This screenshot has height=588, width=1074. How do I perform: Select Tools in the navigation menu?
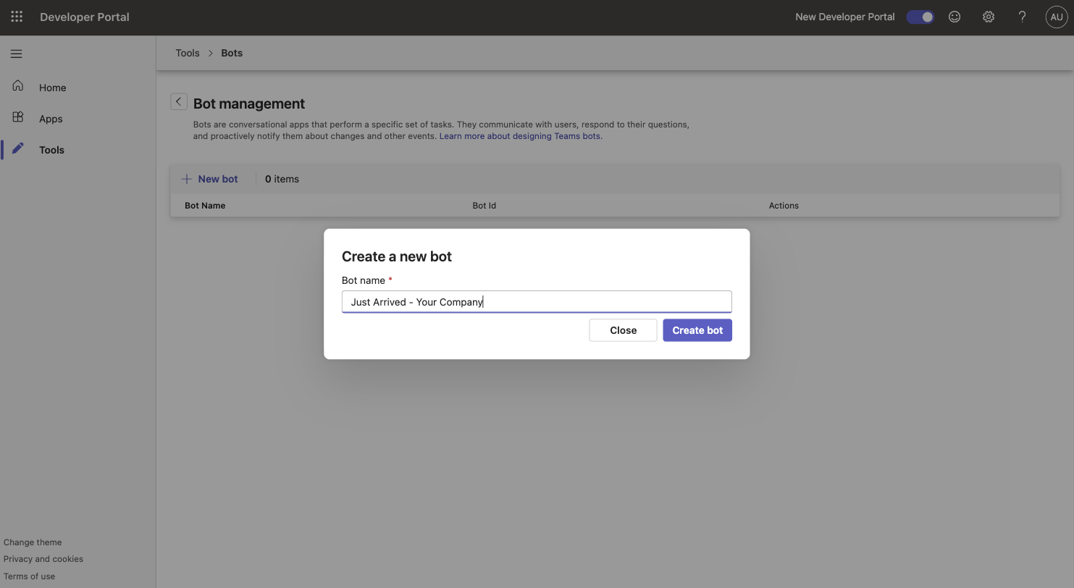[51, 150]
